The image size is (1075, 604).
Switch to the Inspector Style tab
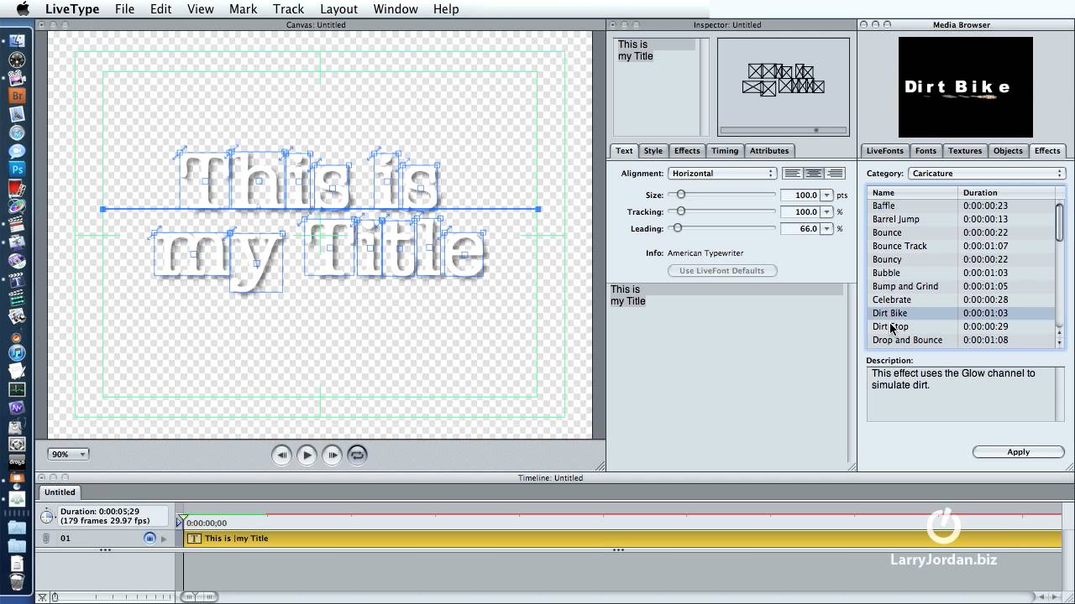click(x=653, y=151)
